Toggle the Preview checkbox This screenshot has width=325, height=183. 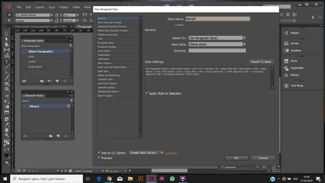tap(99, 158)
